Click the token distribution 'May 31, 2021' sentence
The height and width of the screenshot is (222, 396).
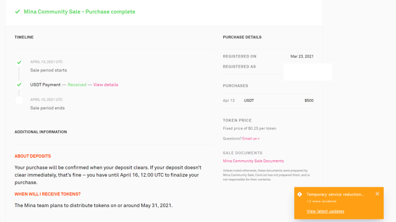pyautogui.click(x=93, y=205)
